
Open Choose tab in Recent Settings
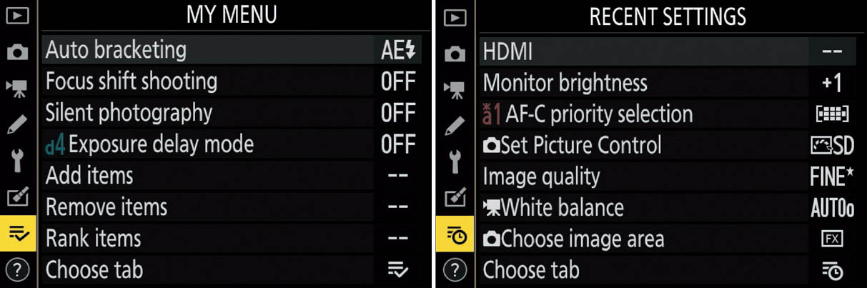pyautogui.click(x=531, y=270)
